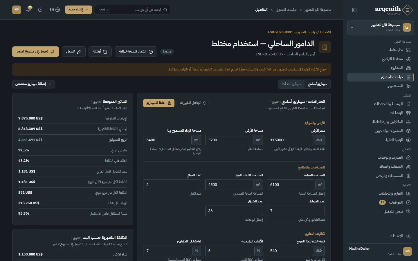418x261 pixels.
Task: Open المستثمرون sidebar icon
Action: tap(408, 86)
